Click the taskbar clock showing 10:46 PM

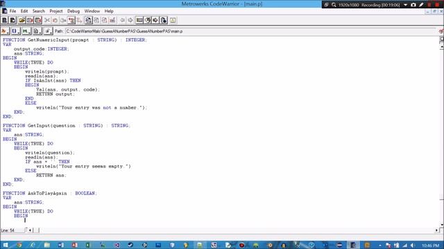pyautogui.click(x=430, y=246)
